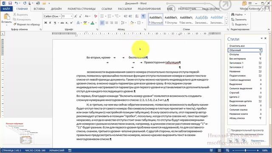Apply Заголовок 1 style from Styles pane
Image resolution: width=272 pixels, height=153 pixels.
[x=245, y=63]
